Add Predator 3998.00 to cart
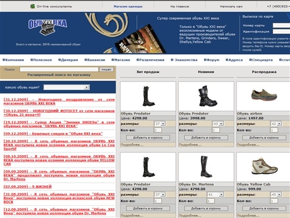Image resolution: width=290 pixels, height=218 pixels. coord(206,138)
